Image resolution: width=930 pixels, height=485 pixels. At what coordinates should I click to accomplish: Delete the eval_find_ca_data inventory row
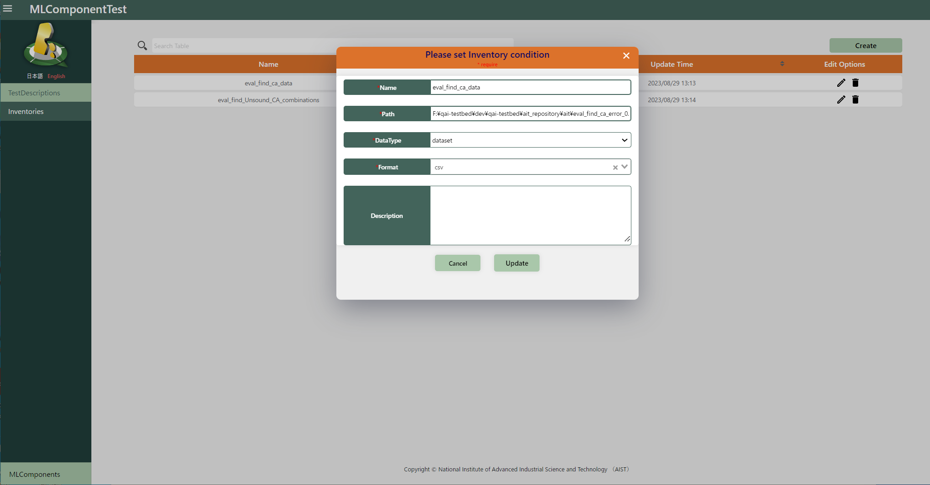[855, 83]
